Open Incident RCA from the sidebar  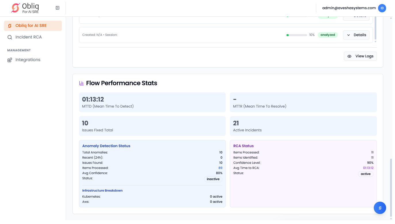tap(28, 37)
